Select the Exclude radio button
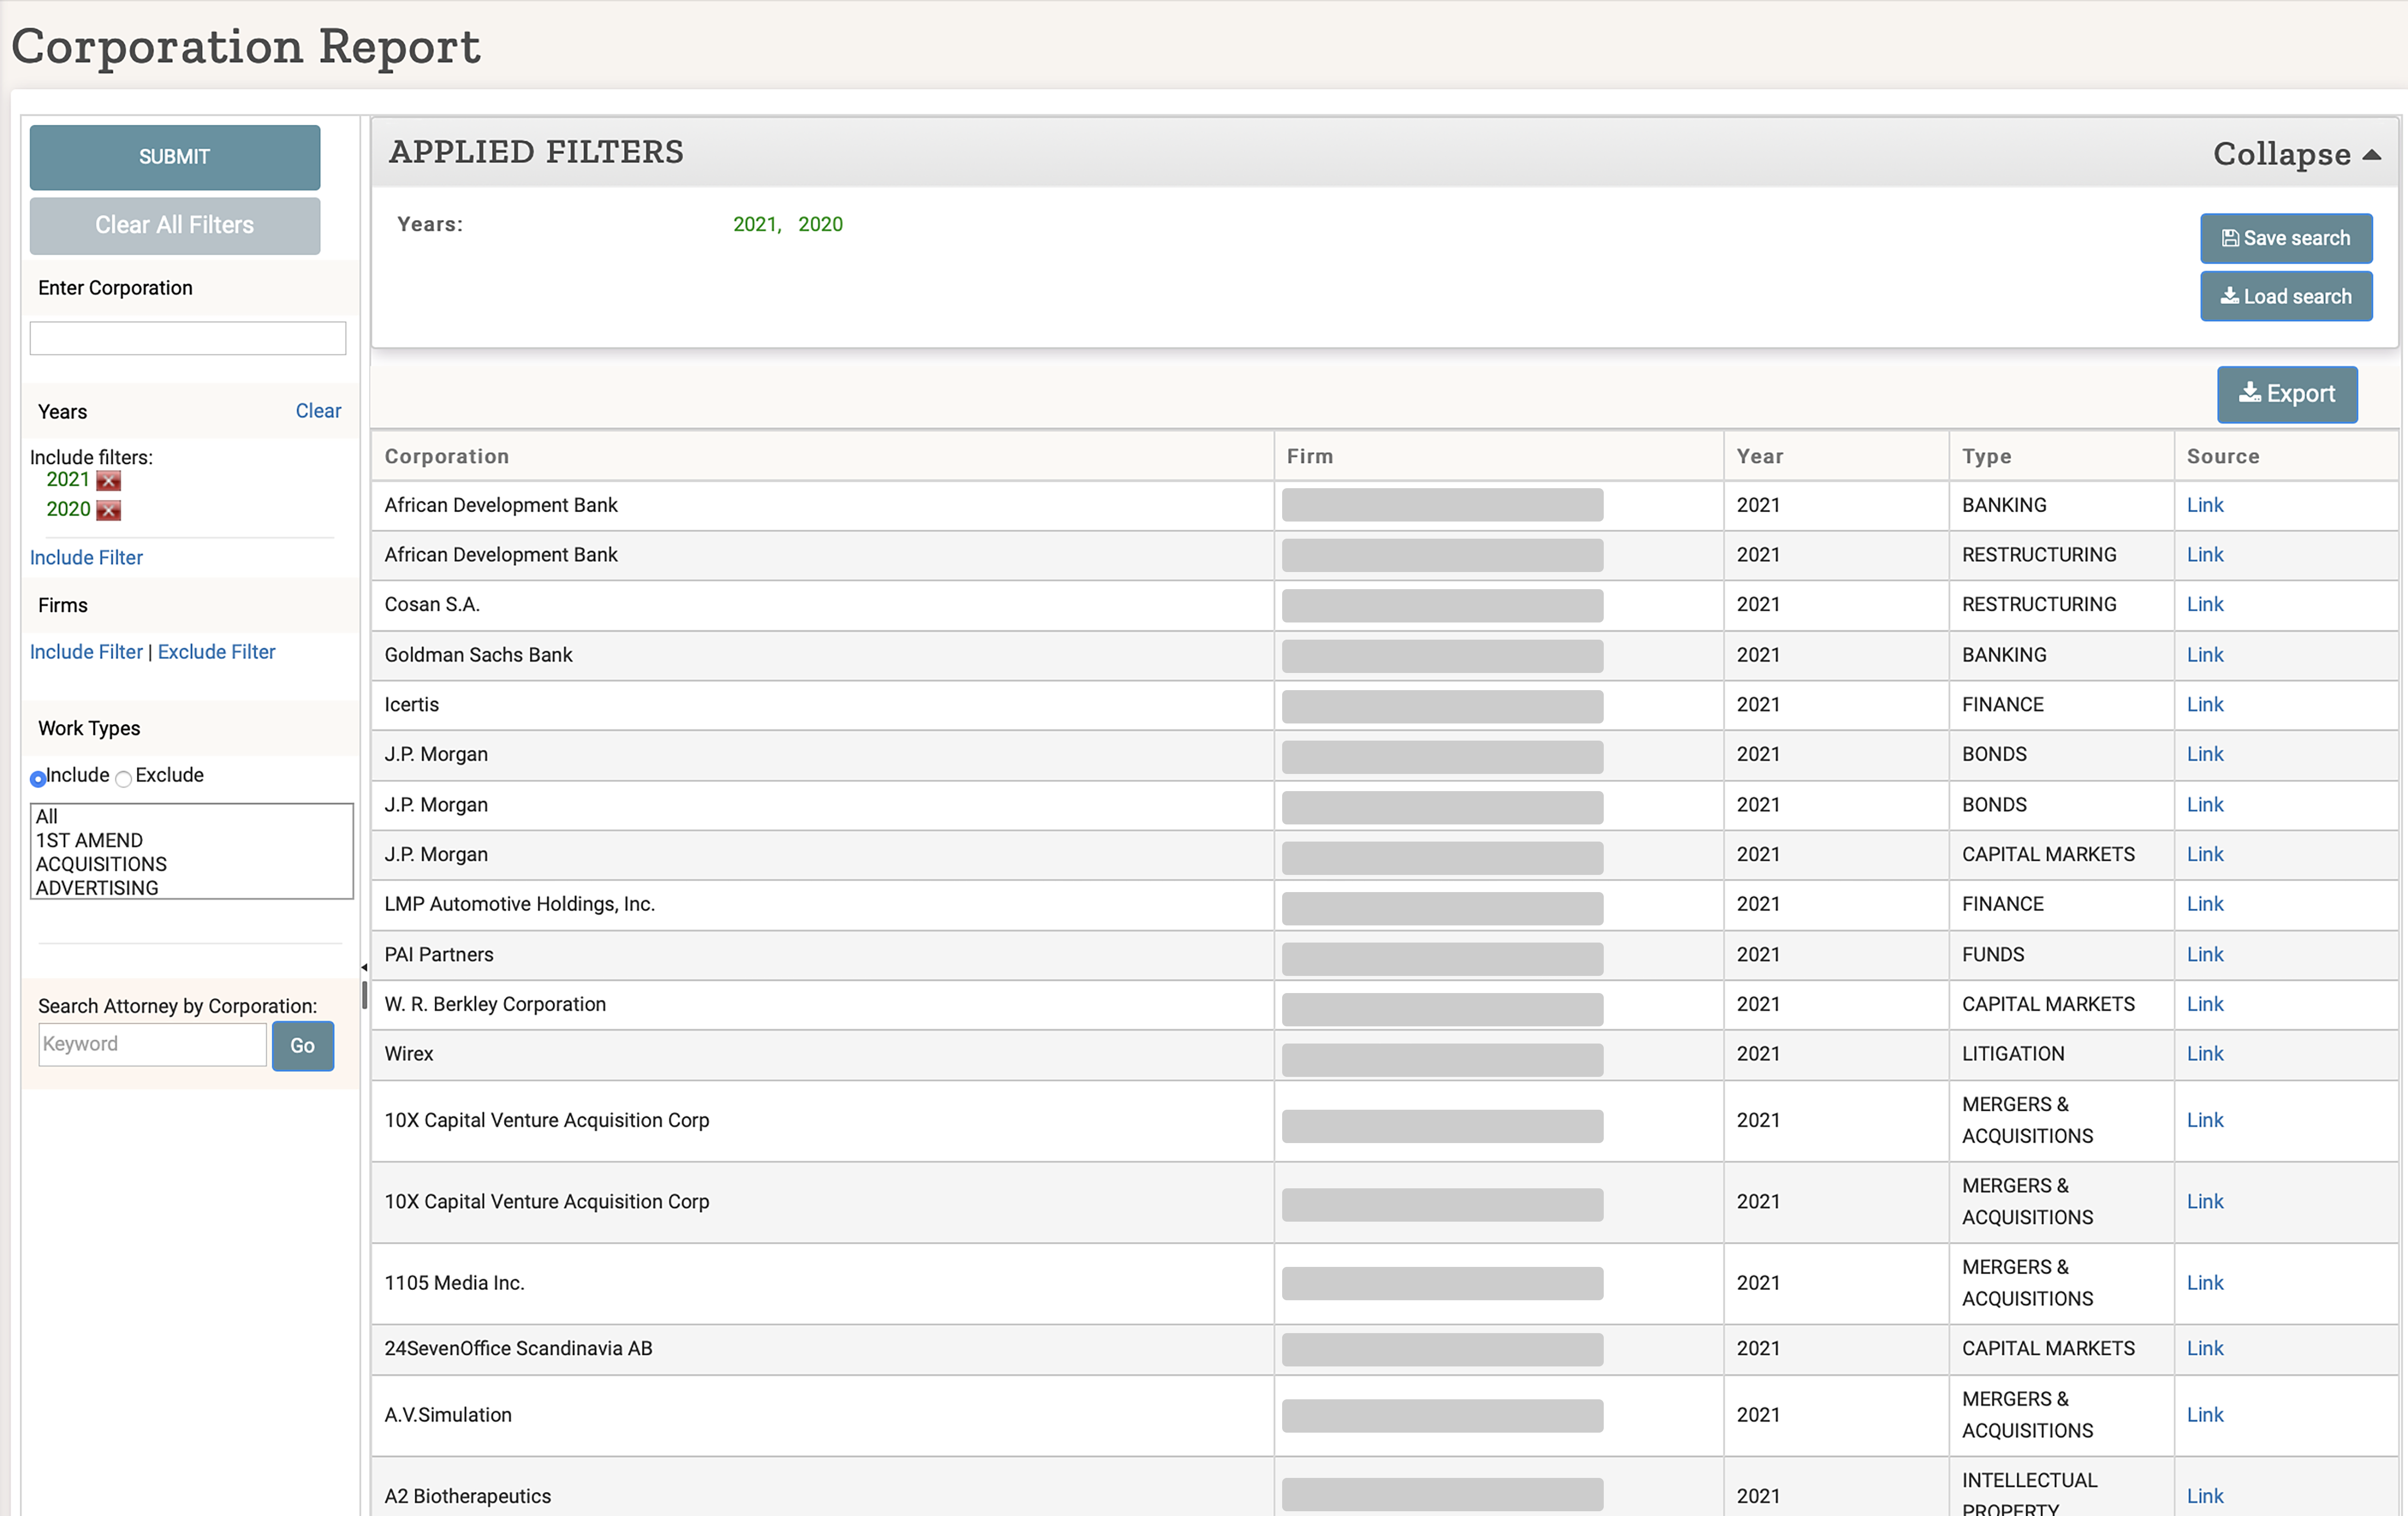 pos(123,779)
